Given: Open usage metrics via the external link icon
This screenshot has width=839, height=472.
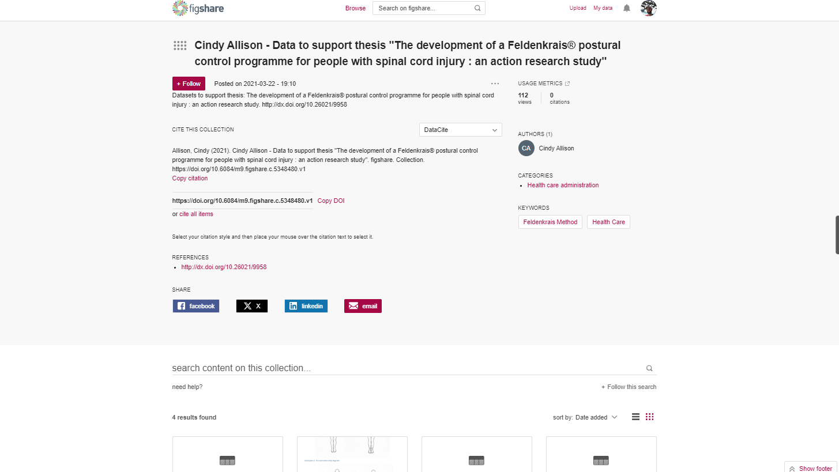Looking at the screenshot, I should pos(567,83).
